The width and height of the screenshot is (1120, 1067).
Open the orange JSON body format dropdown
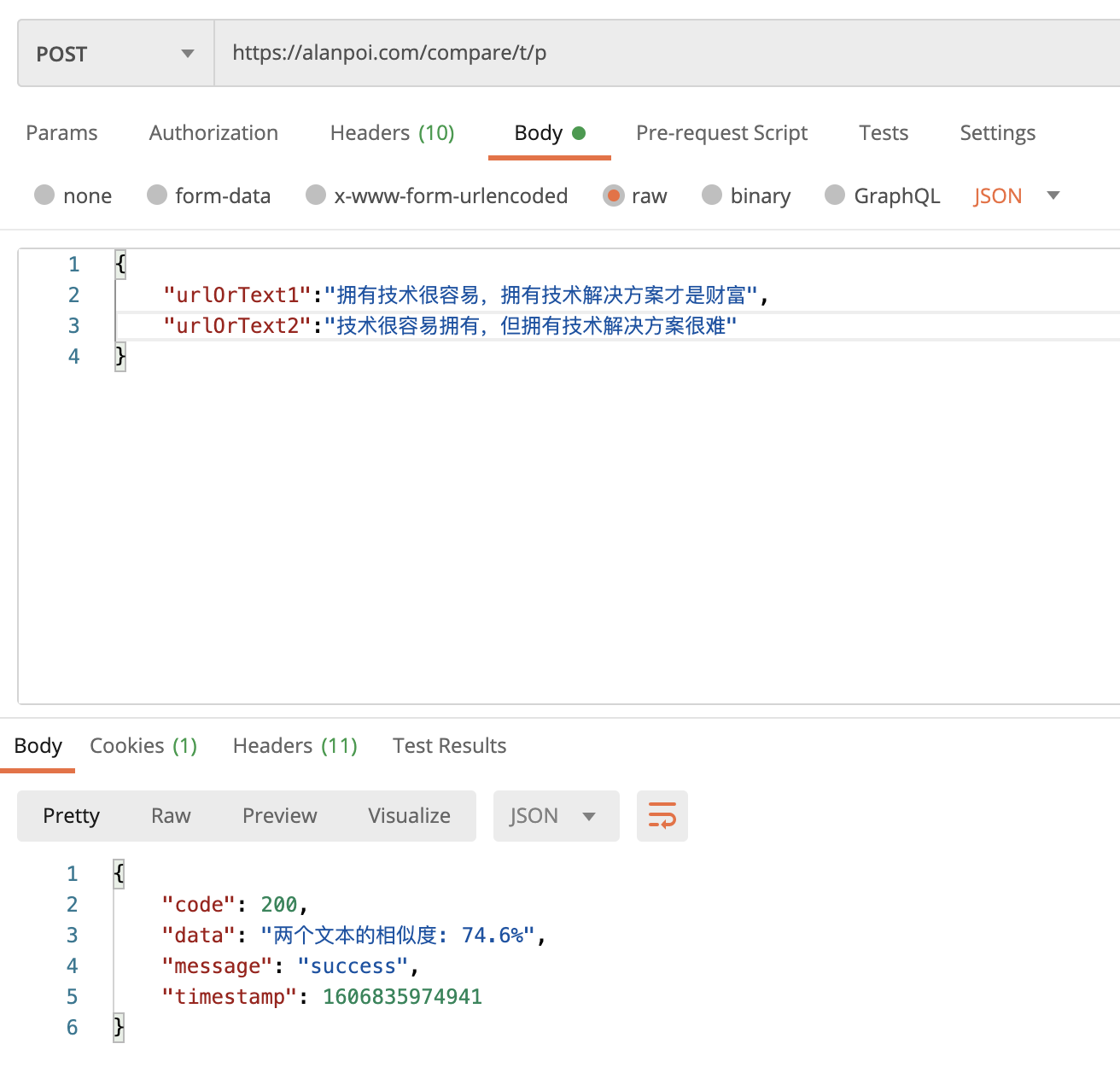click(x=1017, y=195)
